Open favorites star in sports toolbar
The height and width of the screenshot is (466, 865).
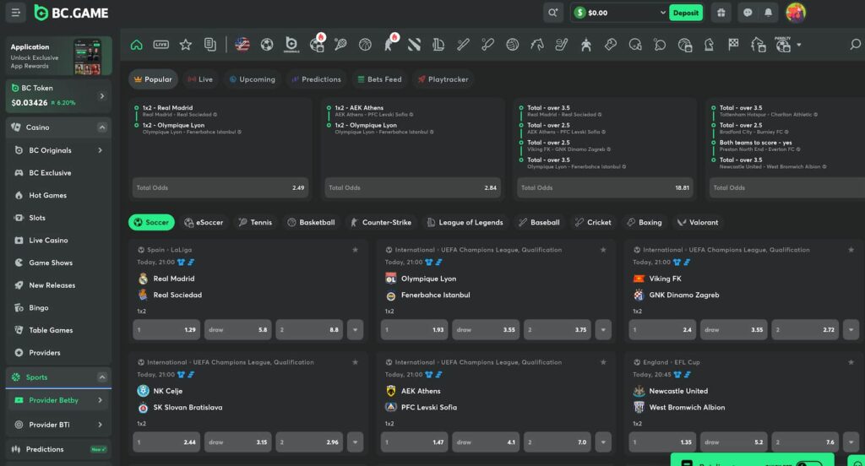(x=185, y=45)
